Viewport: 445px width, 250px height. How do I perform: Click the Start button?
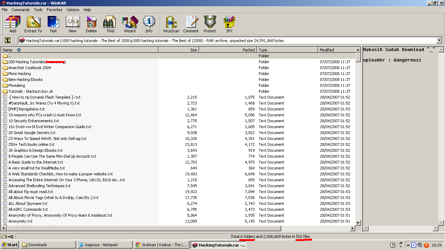pos(10,245)
